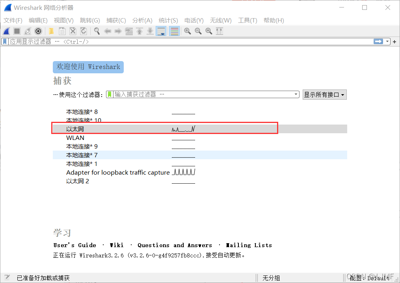Expand capture filter dropdown arrow
The height and width of the screenshot is (283, 400).
(296, 95)
